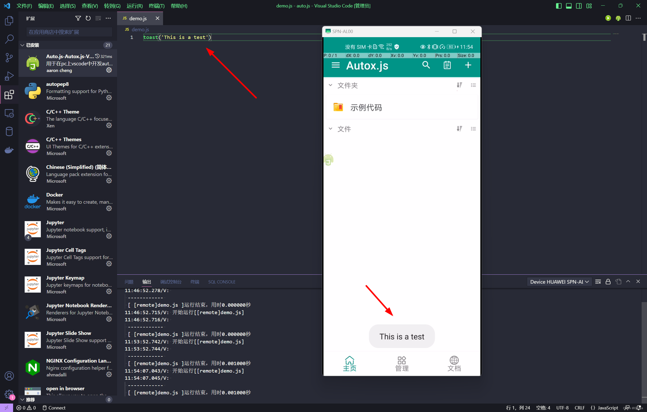Viewport: 647px width, 412px height.
Task: Open customize layout button in title bar
Action: point(589,6)
